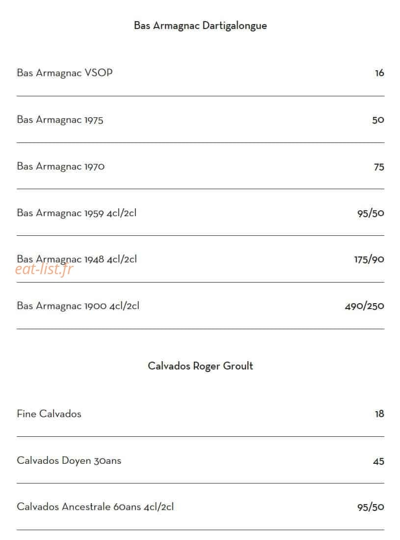Click the price 75 for Armagnac 1970
400x540 pixels.
click(x=379, y=167)
